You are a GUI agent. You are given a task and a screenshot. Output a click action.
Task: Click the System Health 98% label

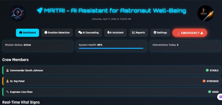pyautogui.click(x=91, y=45)
